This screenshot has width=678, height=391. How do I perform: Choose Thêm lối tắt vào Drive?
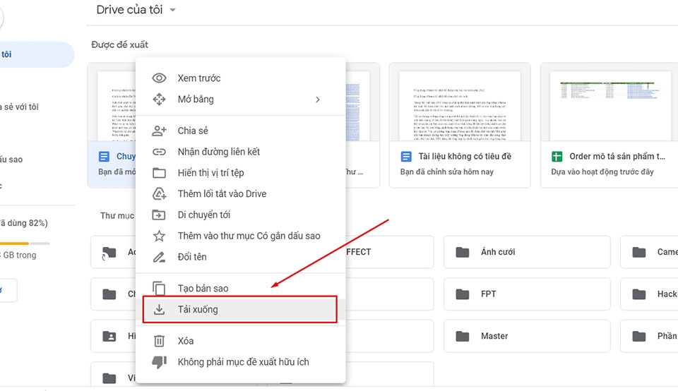point(240,193)
